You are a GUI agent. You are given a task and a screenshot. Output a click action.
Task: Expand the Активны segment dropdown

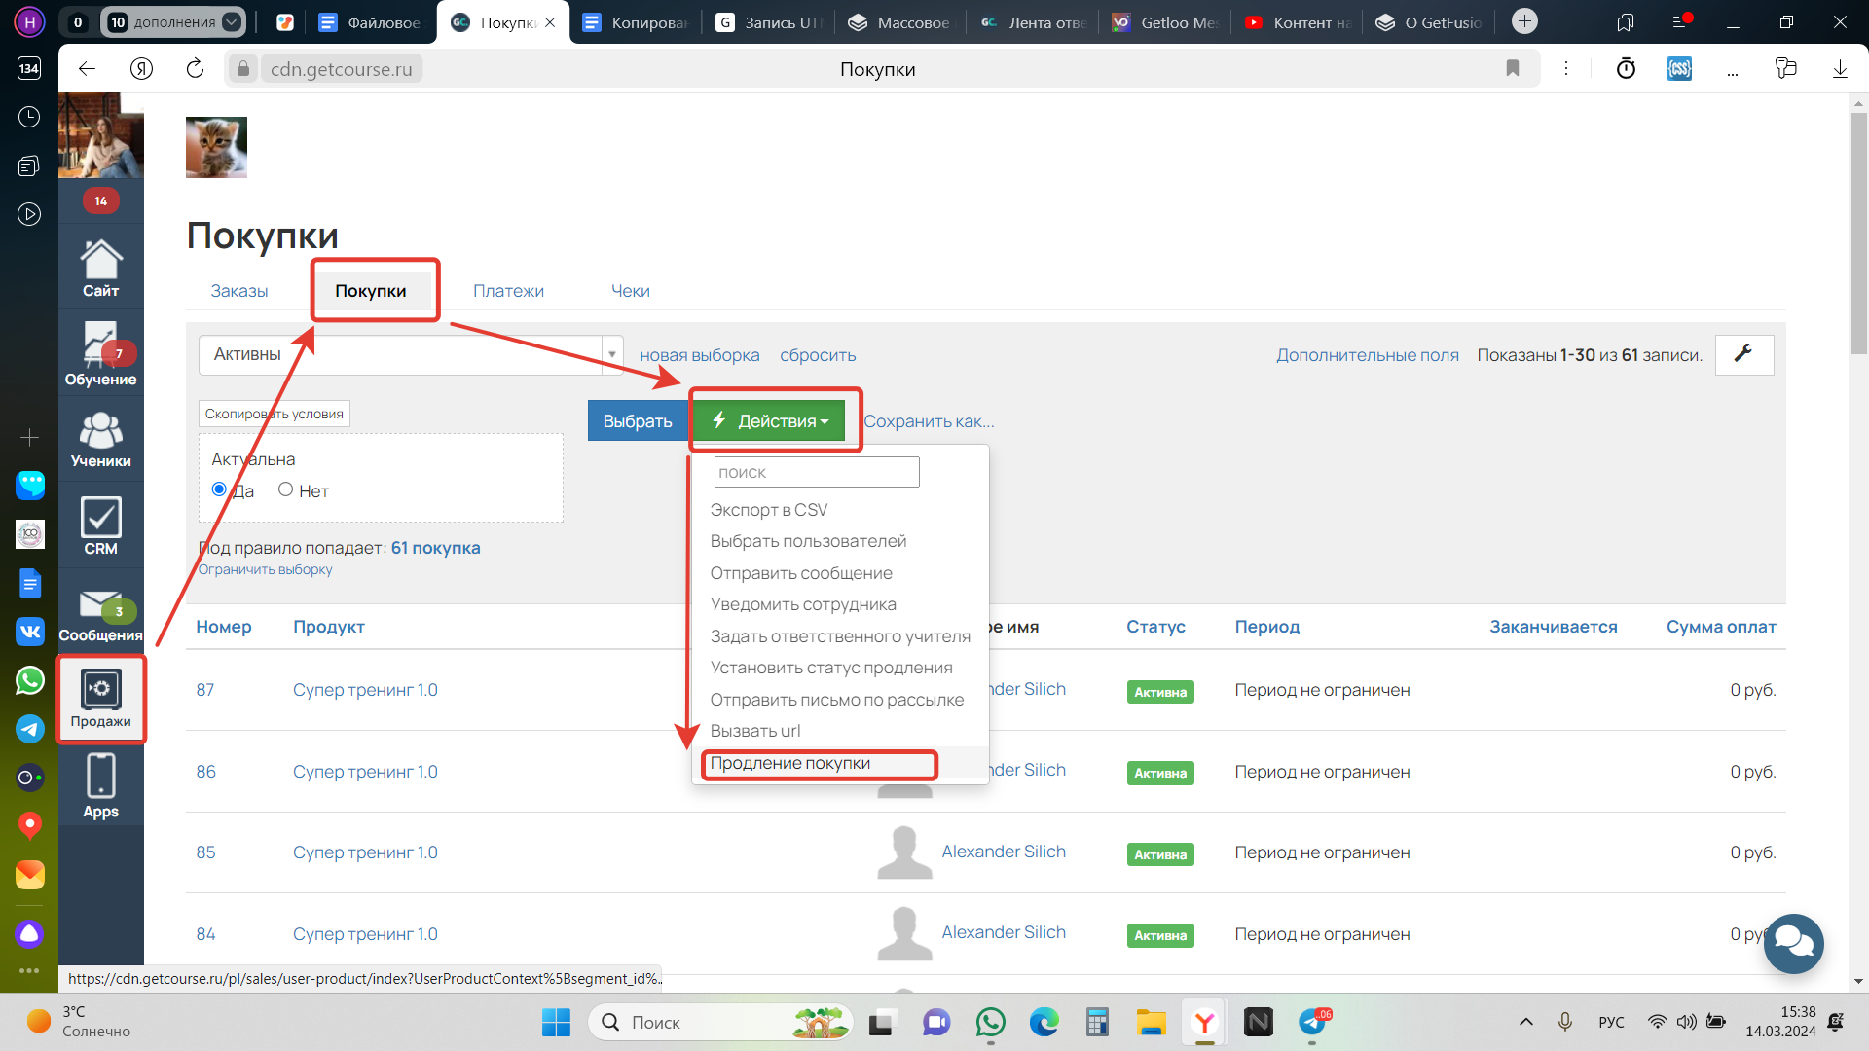pos(612,355)
